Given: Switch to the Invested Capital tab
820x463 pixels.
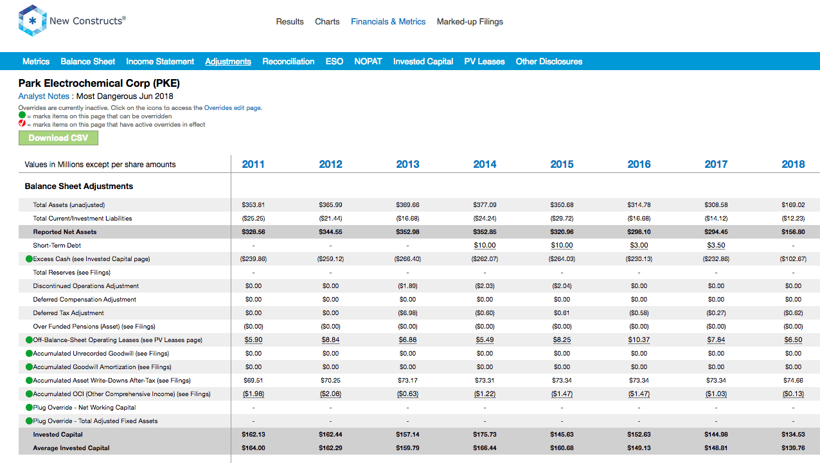Looking at the screenshot, I should (x=423, y=61).
